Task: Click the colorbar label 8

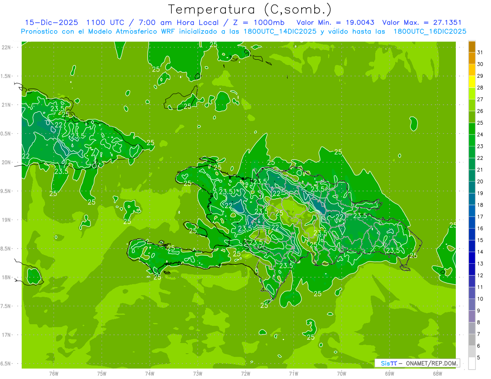Action: pyautogui.click(x=479, y=323)
